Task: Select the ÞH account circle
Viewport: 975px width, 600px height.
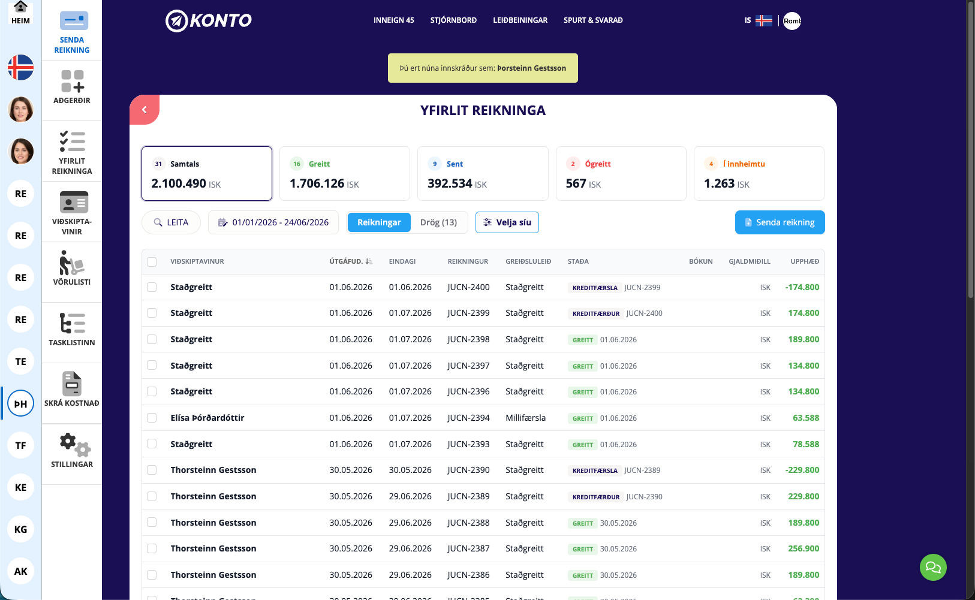Action: (20, 403)
